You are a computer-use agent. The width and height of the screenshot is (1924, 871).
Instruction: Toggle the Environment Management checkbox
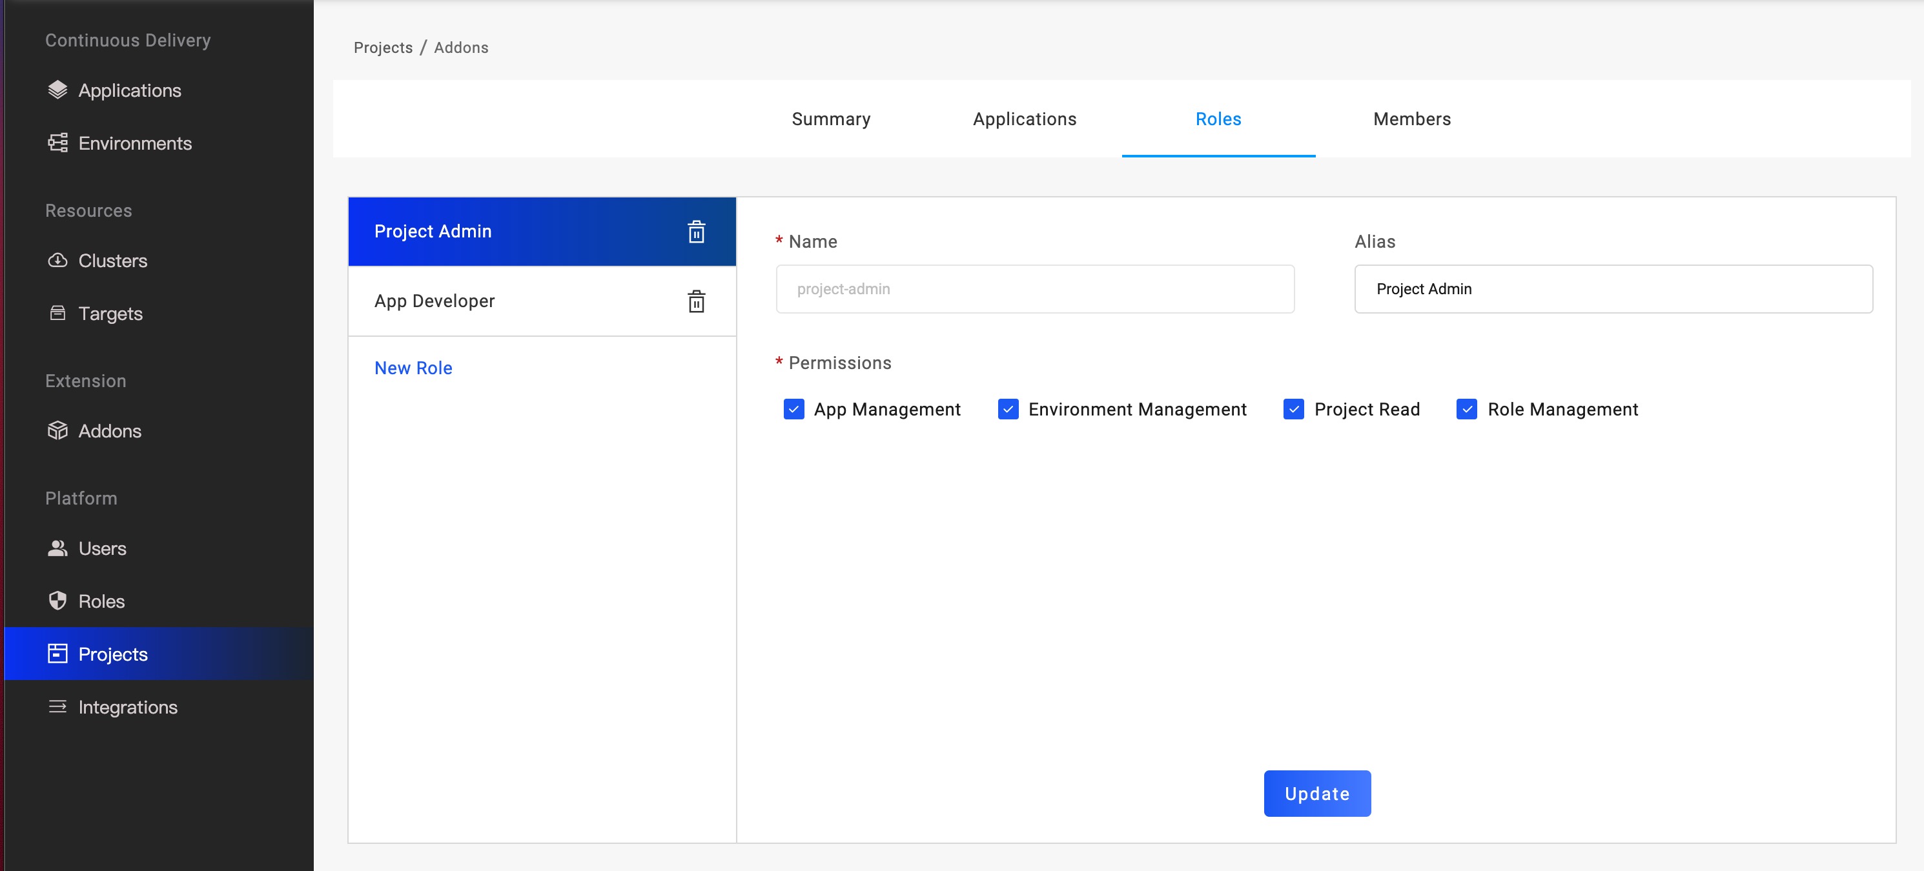(1008, 409)
